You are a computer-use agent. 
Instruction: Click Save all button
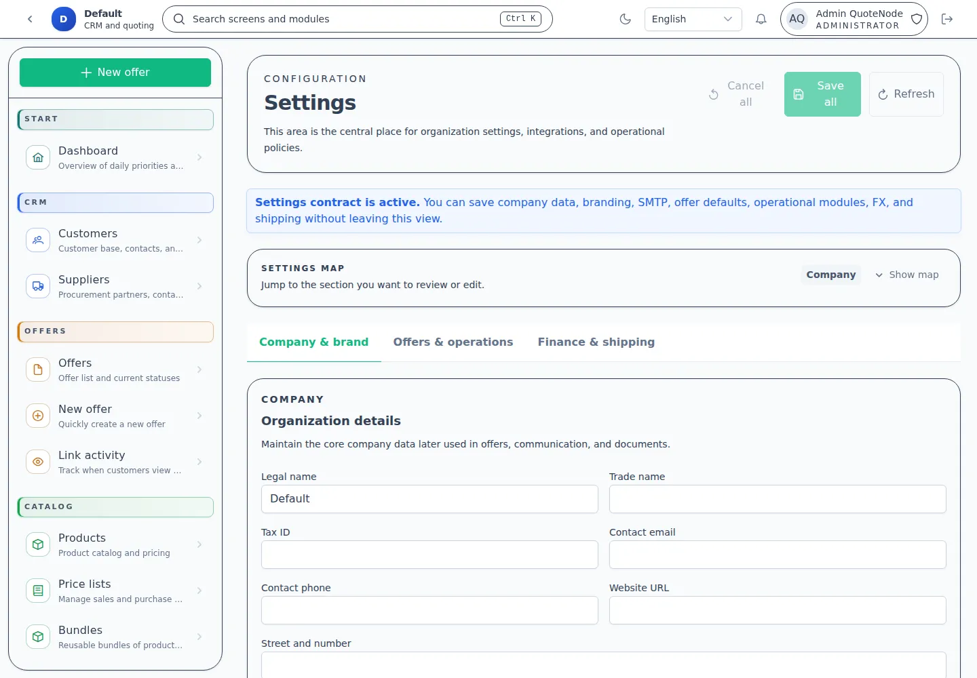tap(822, 94)
